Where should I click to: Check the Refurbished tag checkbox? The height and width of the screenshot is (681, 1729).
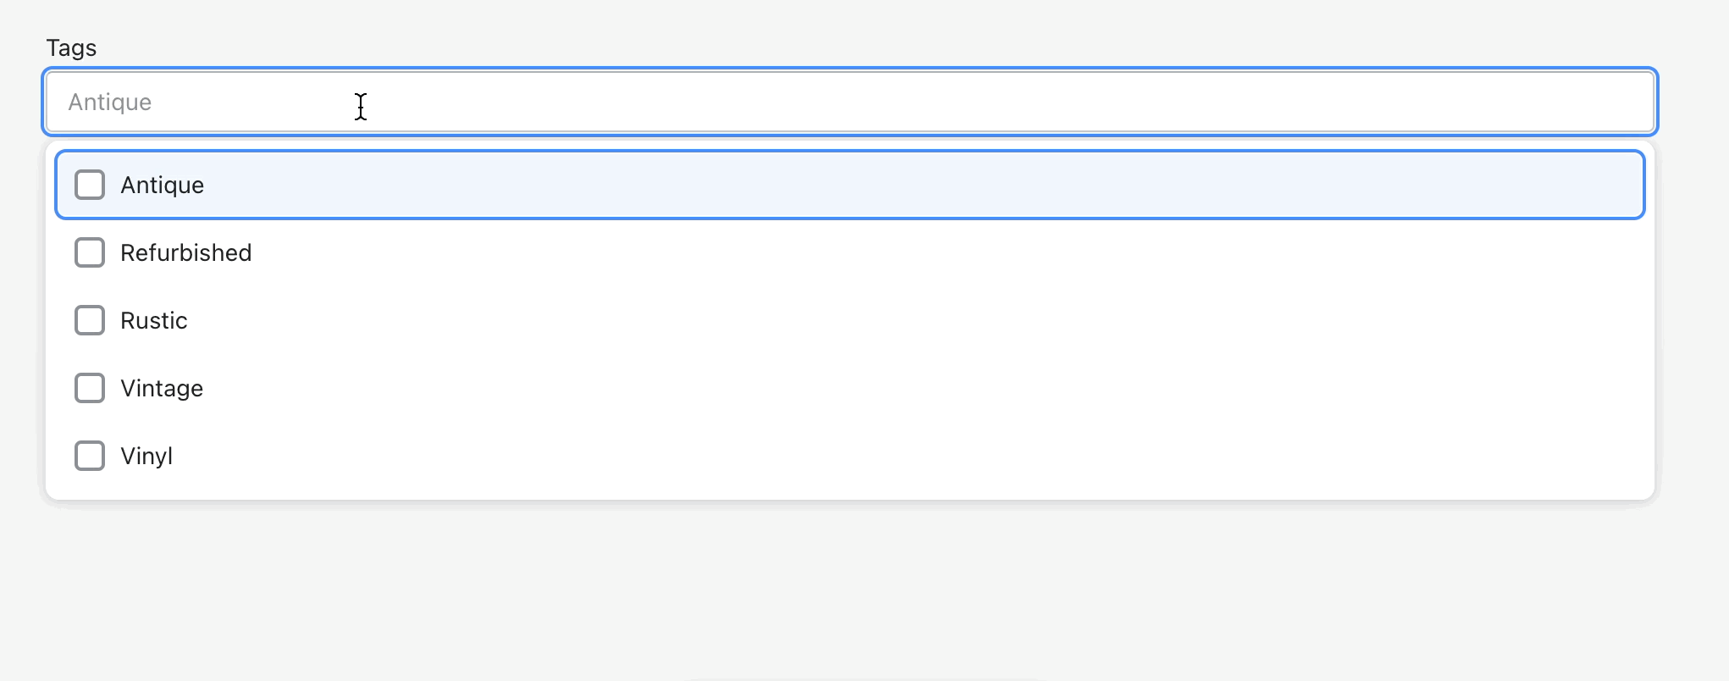(90, 252)
